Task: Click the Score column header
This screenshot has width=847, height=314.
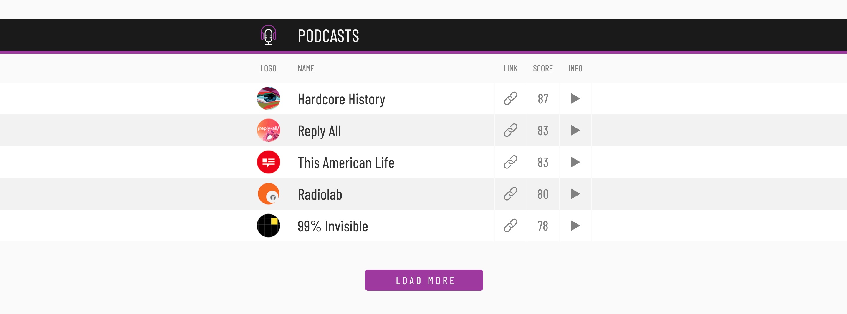Action: pos(542,69)
